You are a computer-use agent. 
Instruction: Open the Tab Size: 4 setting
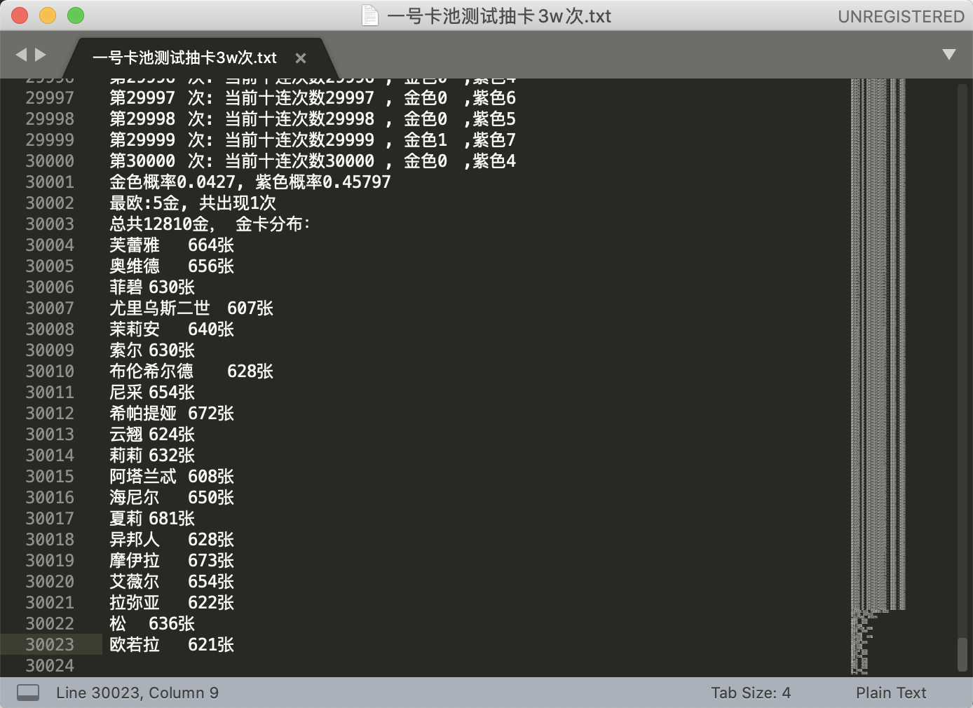(x=751, y=693)
